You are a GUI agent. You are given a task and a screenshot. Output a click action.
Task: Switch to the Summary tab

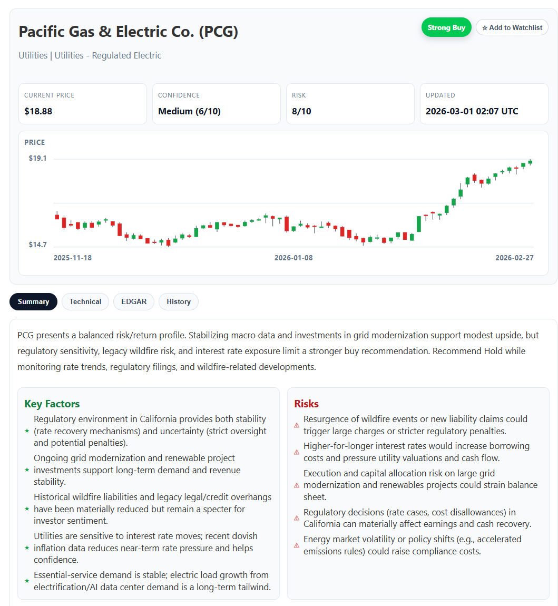33,301
